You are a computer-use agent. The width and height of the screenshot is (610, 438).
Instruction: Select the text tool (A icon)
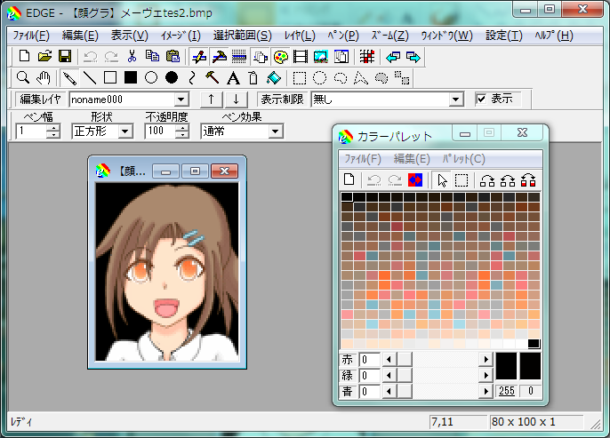coord(233,77)
